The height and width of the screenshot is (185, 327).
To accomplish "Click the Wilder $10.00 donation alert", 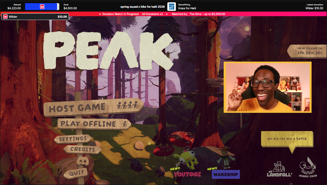I will [x=35, y=17].
